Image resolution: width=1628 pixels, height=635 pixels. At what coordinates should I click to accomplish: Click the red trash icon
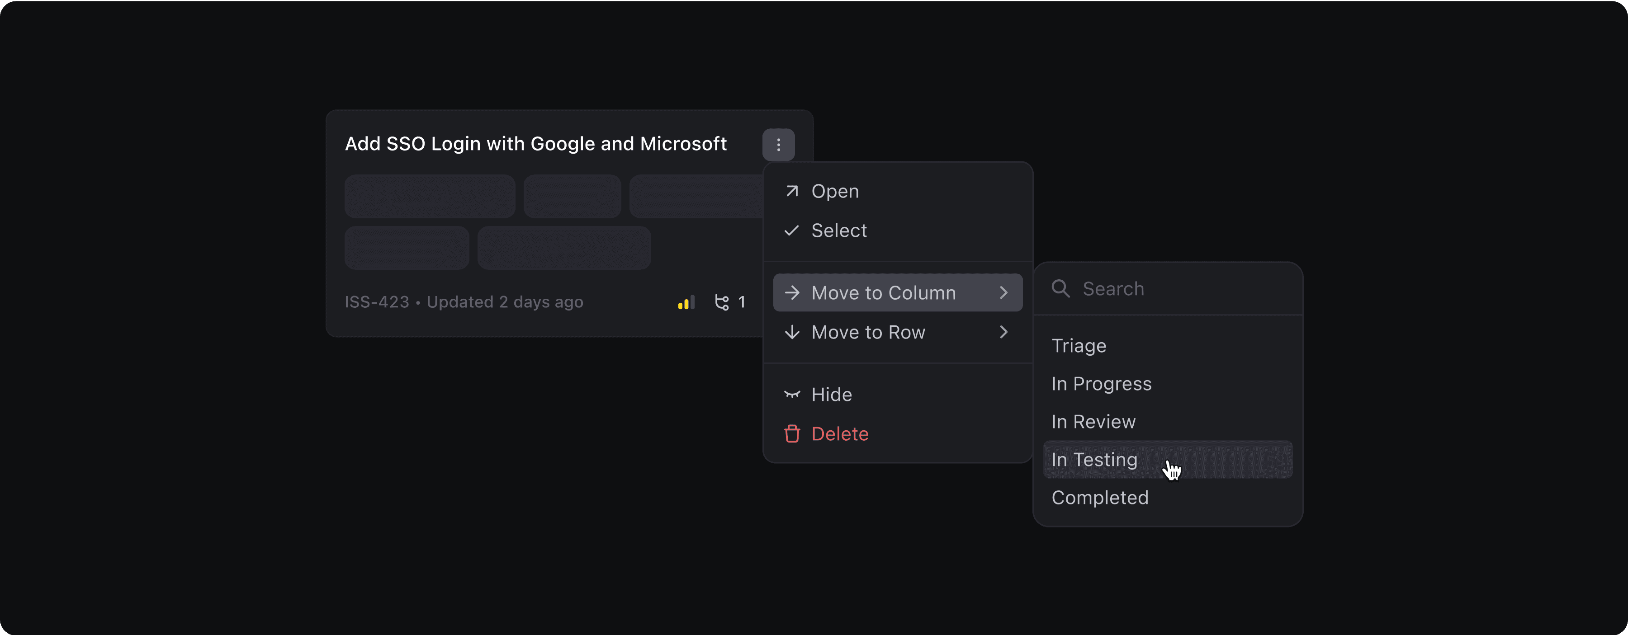[x=792, y=434]
